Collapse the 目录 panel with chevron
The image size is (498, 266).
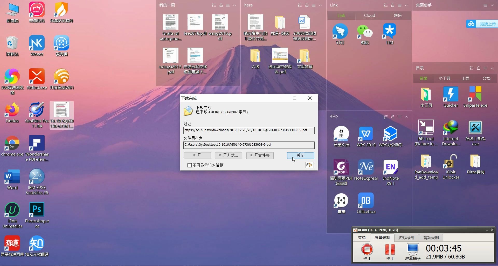[x=492, y=68]
